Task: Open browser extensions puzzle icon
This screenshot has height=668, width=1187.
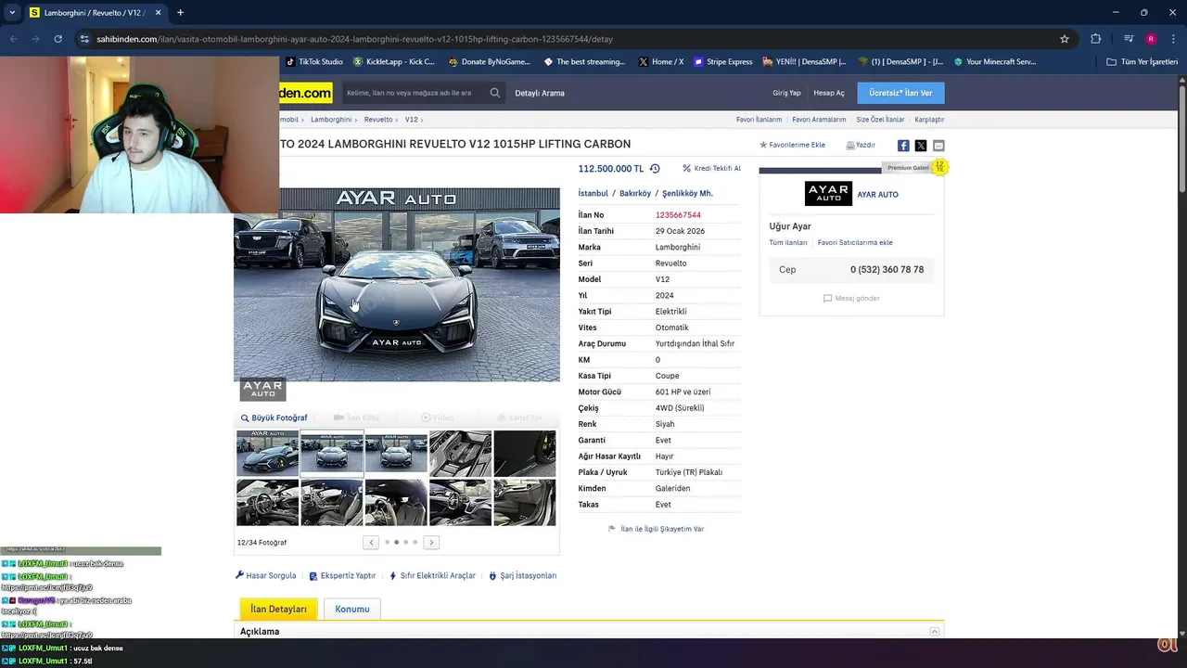Action: pyautogui.click(x=1096, y=39)
